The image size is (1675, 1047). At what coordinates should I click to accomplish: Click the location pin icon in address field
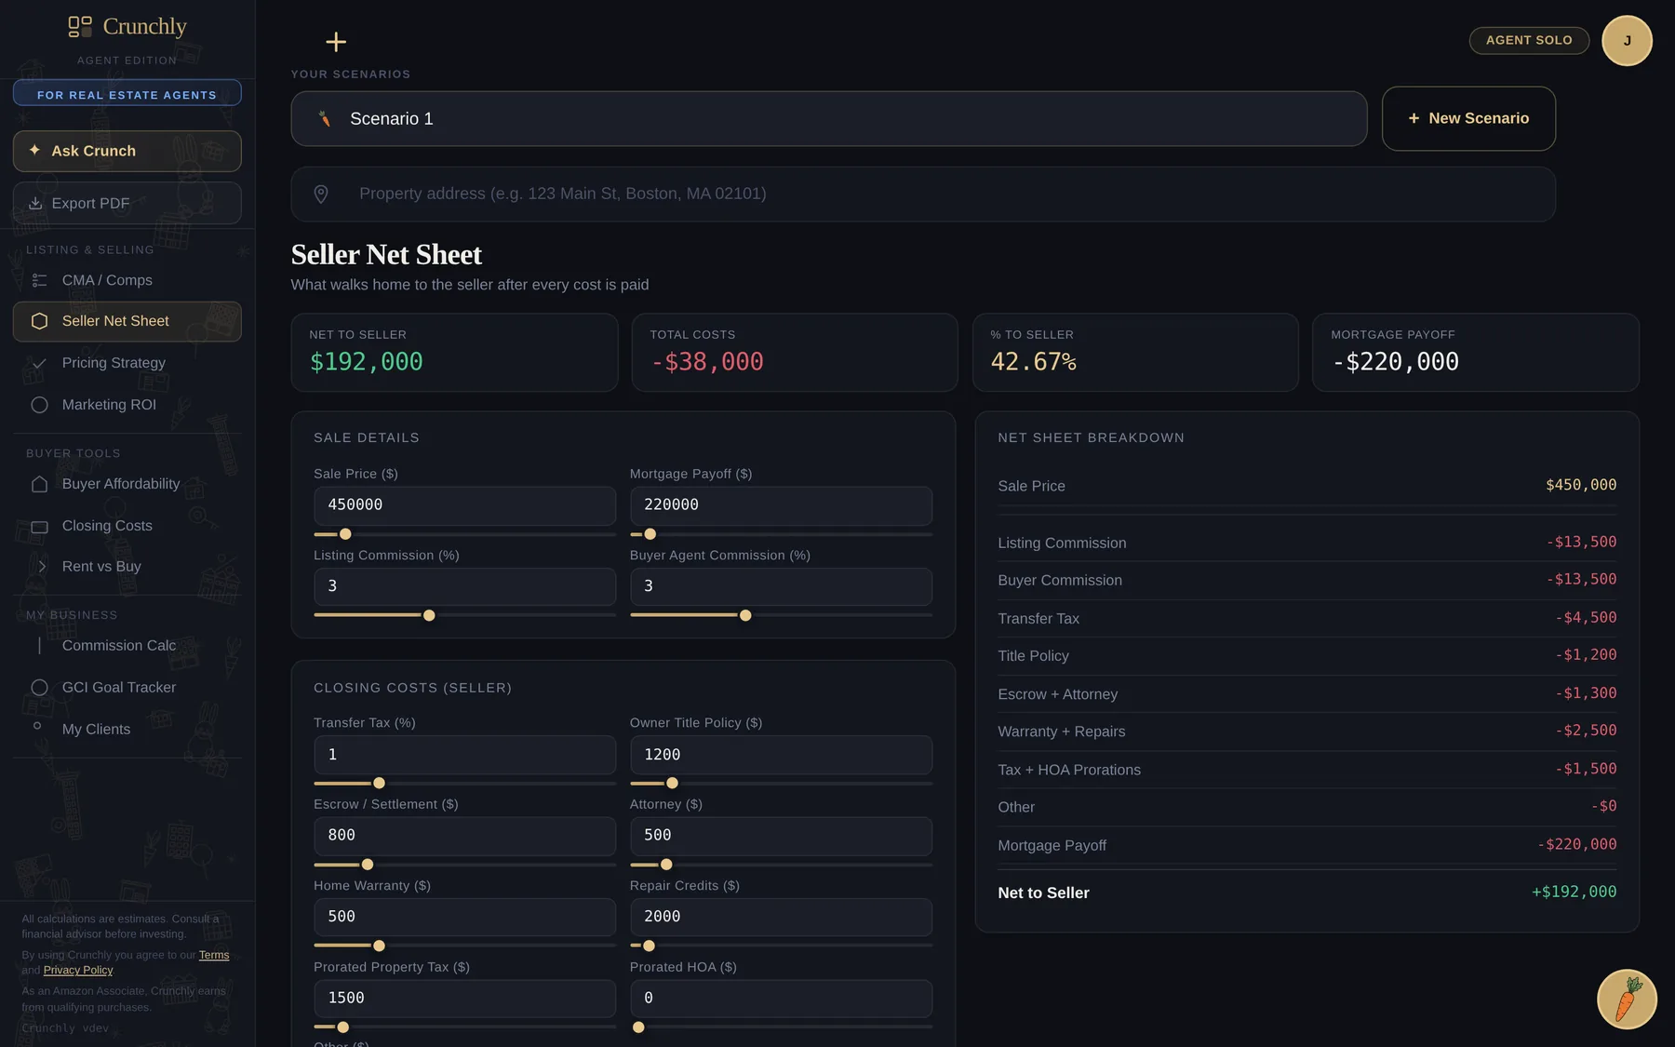point(321,194)
